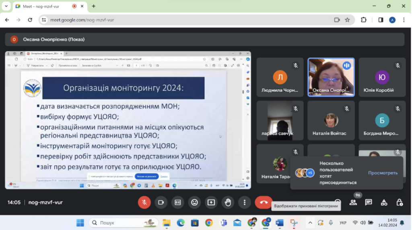Expand hidden system tray icons
Viewport: 412px width, 230px height.
pos(310,223)
